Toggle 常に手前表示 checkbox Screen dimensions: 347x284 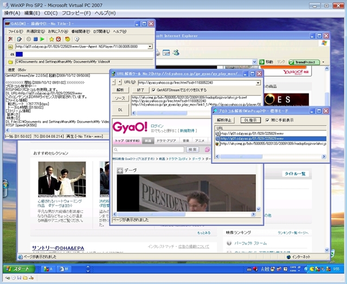coord(267,120)
